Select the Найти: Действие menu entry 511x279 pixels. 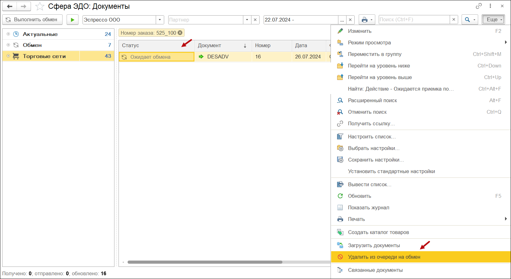tap(421, 89)
